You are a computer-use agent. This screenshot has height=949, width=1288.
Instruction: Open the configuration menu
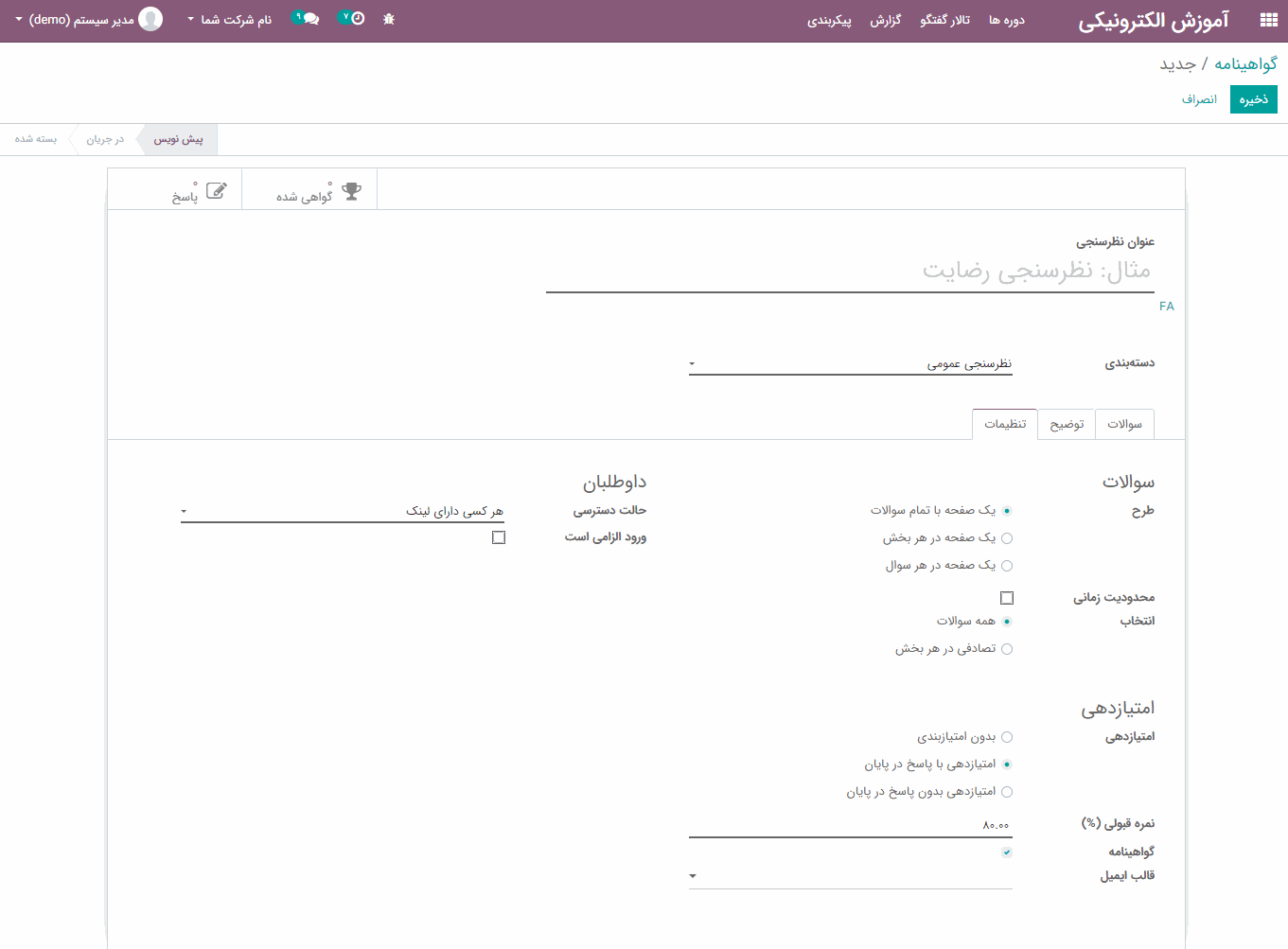pos(829,20)
